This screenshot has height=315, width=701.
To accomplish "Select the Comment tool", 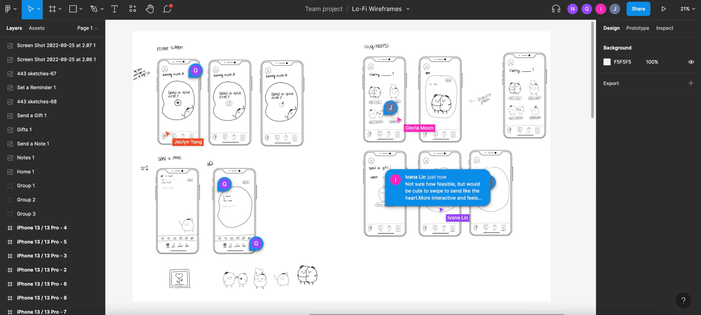I will click(x=168, y=9).
